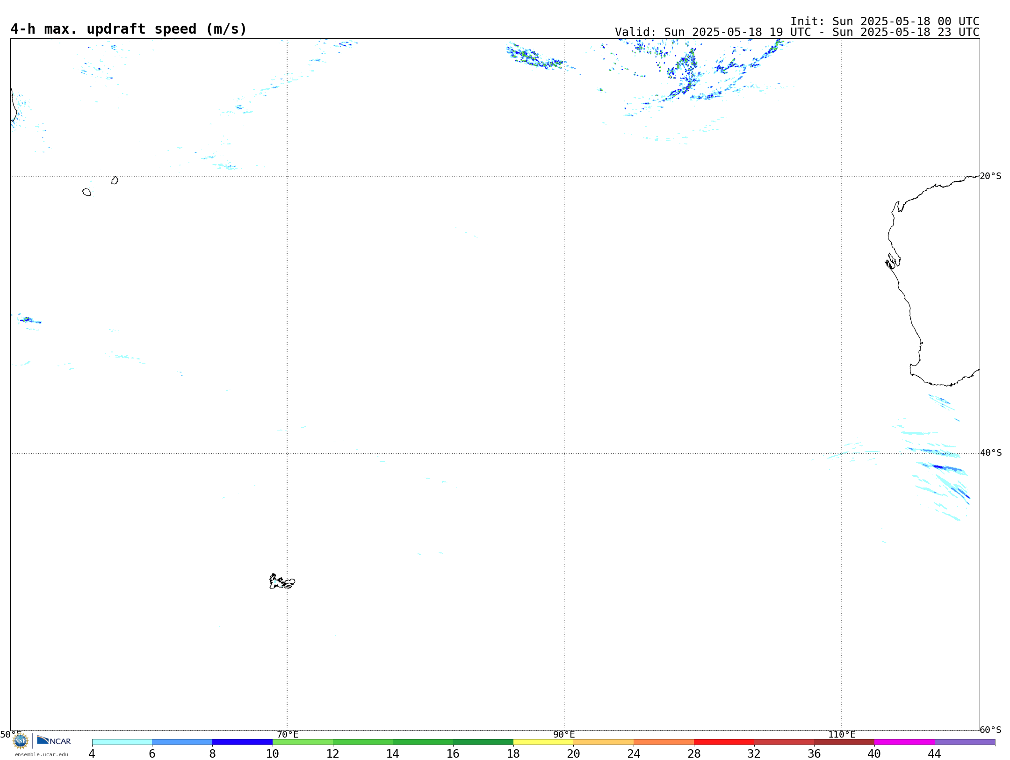Click the 'Init: Sun 2025-05-18 00 UTC' text
Viewport: 1010px width, 760px height.
point(885,22)
